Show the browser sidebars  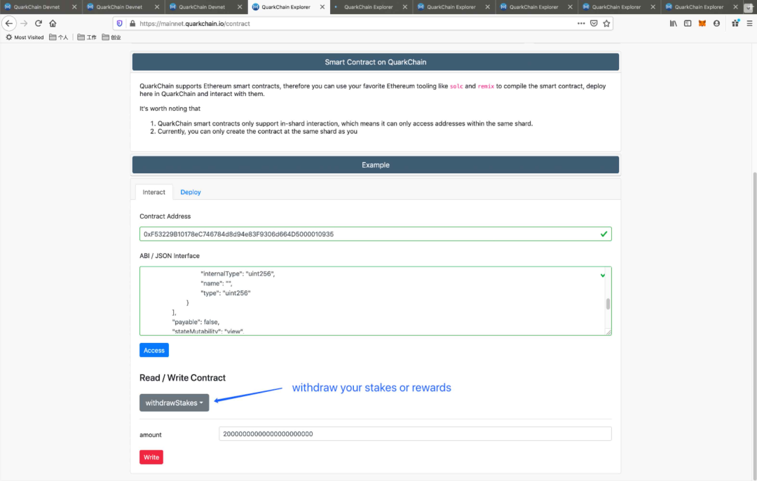pyautogui.click(x=688, y=23)
